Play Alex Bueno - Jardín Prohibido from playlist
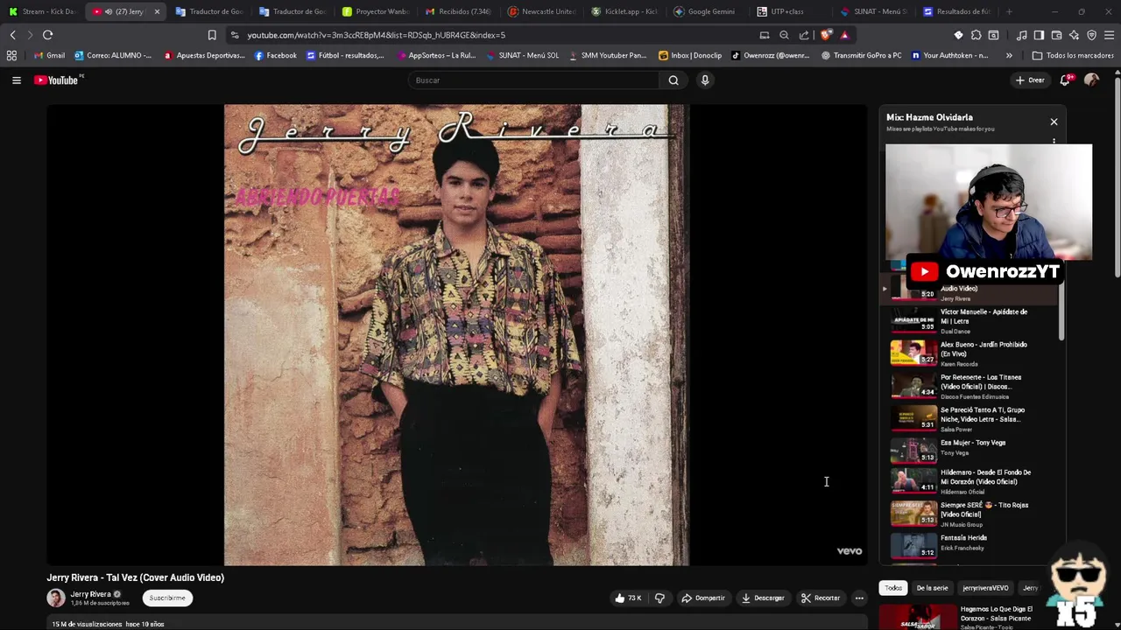Viewport: 1121px width, 630px height. 972,353
